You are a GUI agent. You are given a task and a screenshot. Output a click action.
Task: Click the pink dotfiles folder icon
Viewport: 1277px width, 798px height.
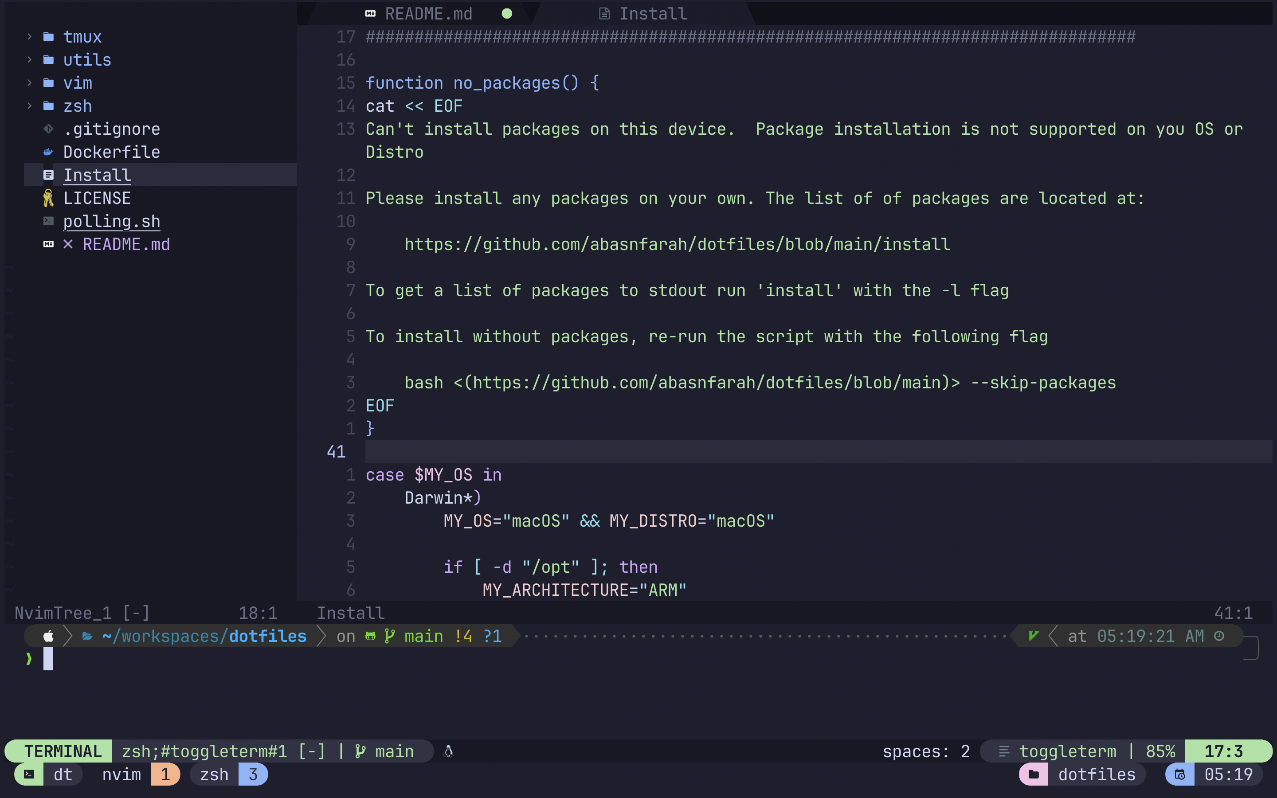pyautogui.click(x=1033, y=774)
